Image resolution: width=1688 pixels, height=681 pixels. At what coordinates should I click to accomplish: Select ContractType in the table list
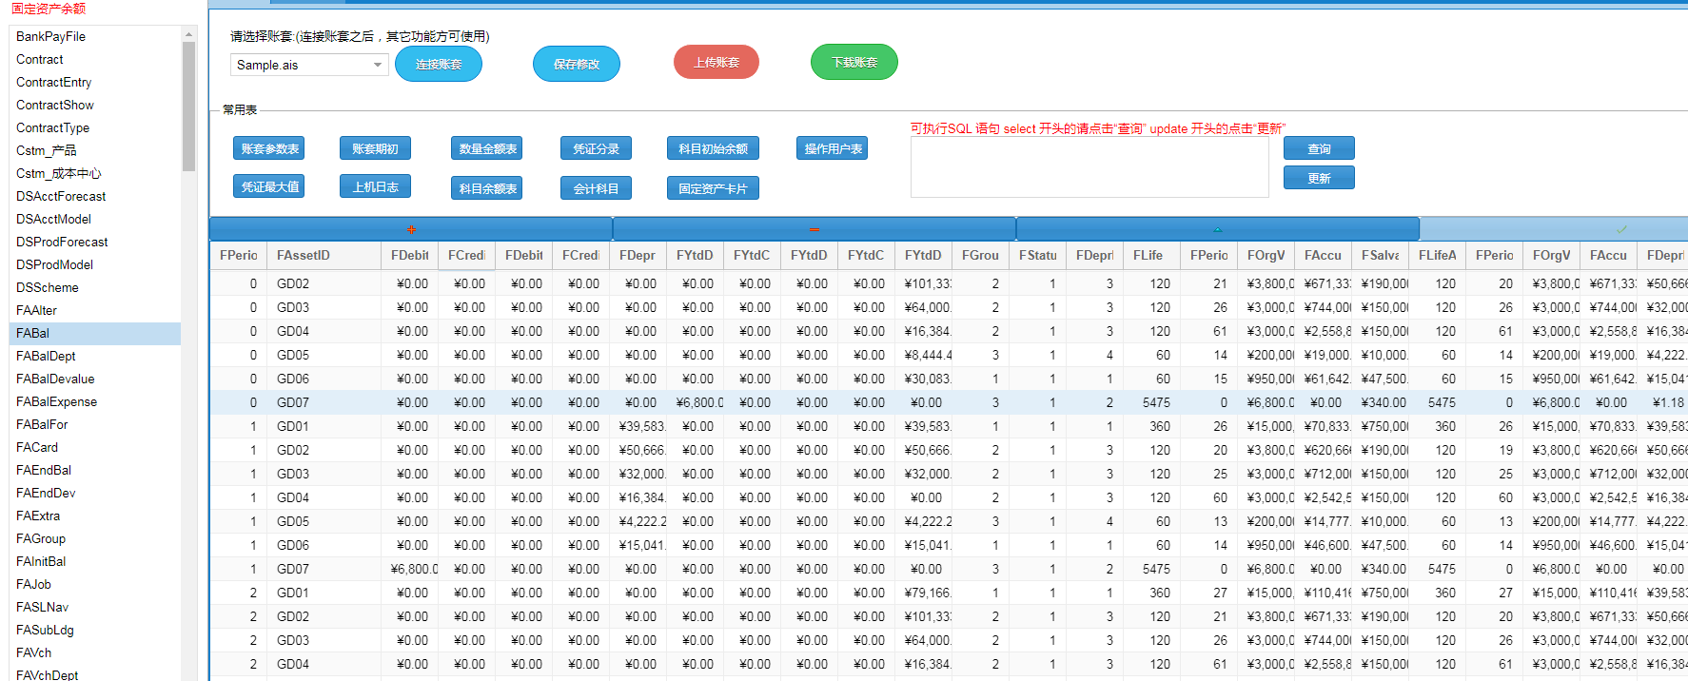(x=95, y=127)
